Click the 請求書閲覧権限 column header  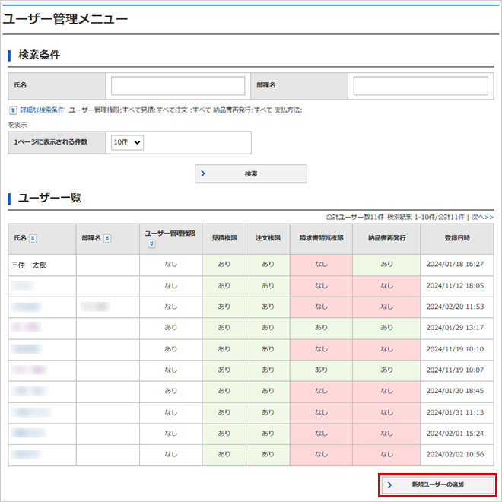click(x=321, y=238)
